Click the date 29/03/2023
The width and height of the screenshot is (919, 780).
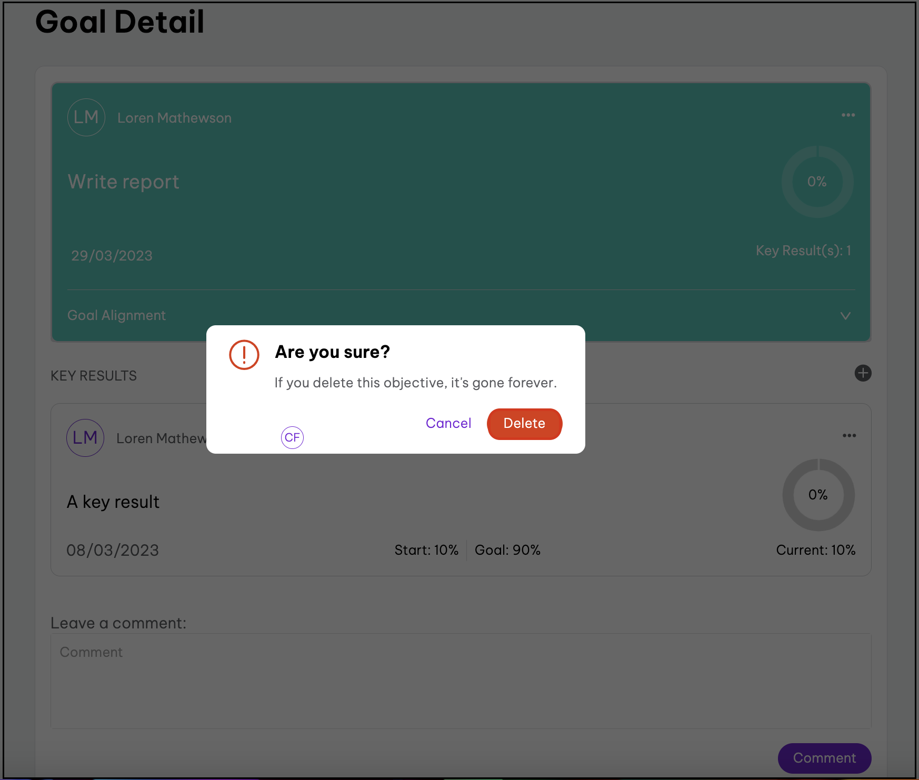pyautogui.click(x=112, y=256)
